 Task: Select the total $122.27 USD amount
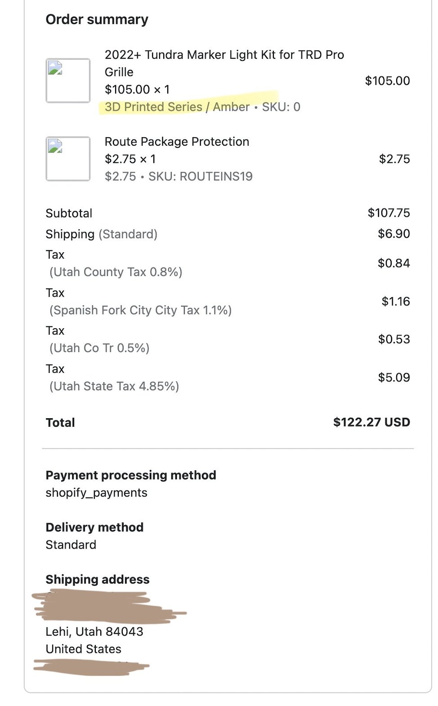371,422
